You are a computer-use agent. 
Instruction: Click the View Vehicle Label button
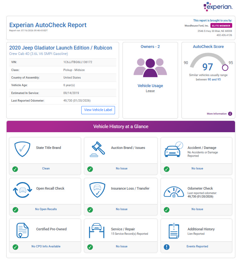coord(98,110)
